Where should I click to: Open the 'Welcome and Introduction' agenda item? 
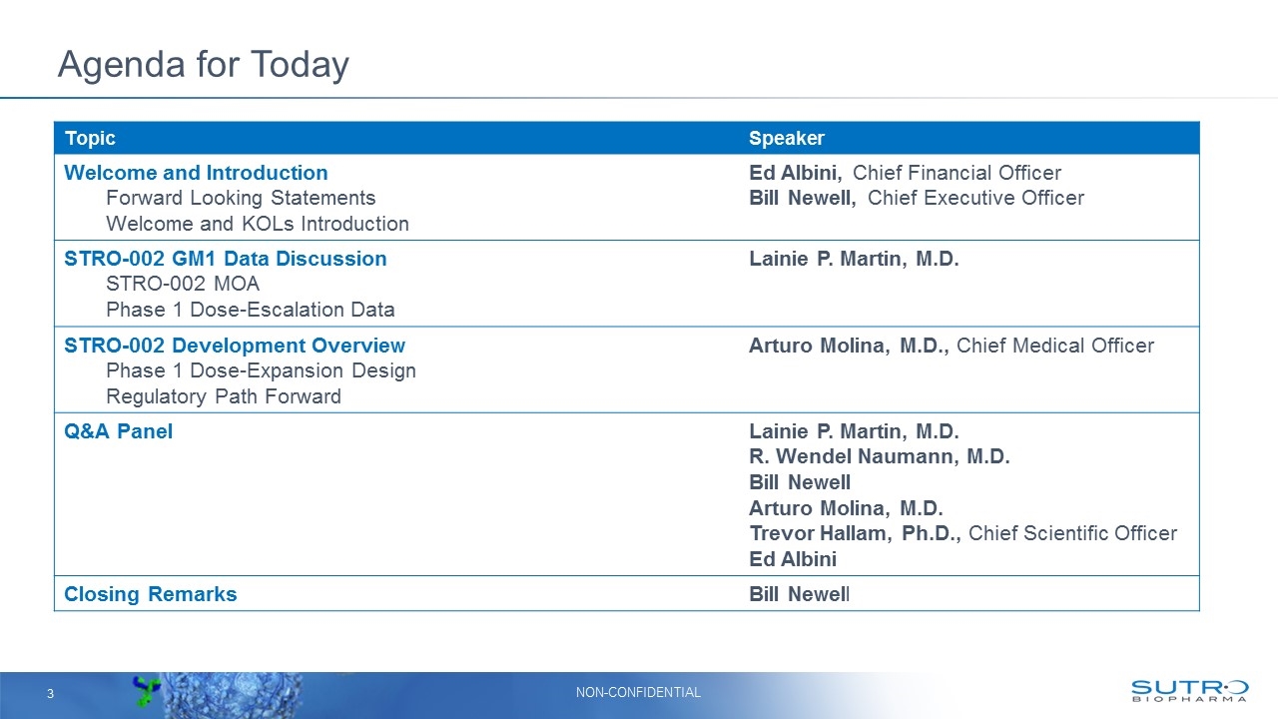pos(196,172)
